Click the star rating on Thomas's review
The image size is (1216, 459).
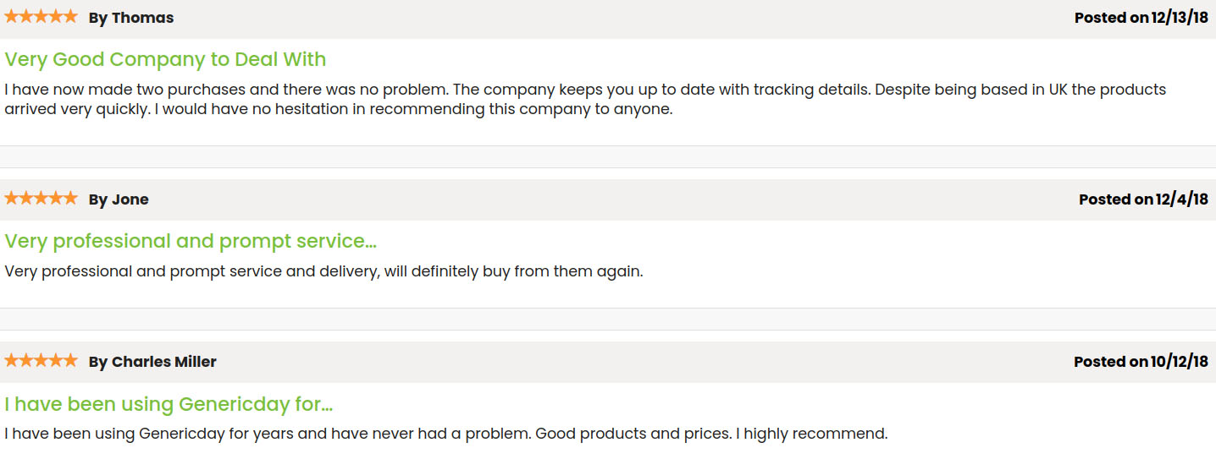pyautogui.click(x=41, y=17)
